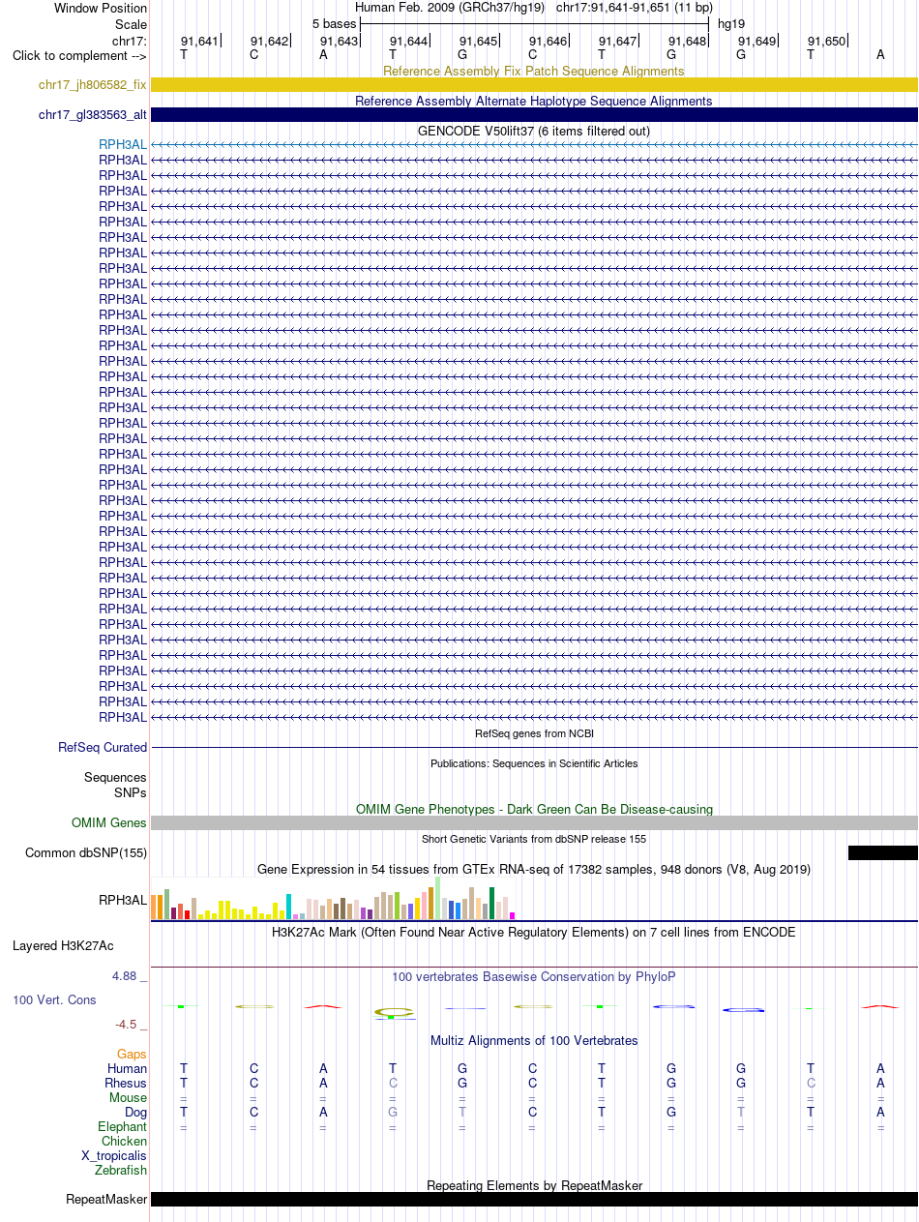Image resolution: width=919 pixels, height=1222 pixels.
Task: Click the 'Scale' track label
Action: pyautogui.click(x=131, y=24)
